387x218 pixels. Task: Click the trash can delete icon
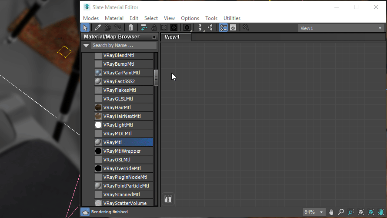pyautogui.click(x=131, y=28)
